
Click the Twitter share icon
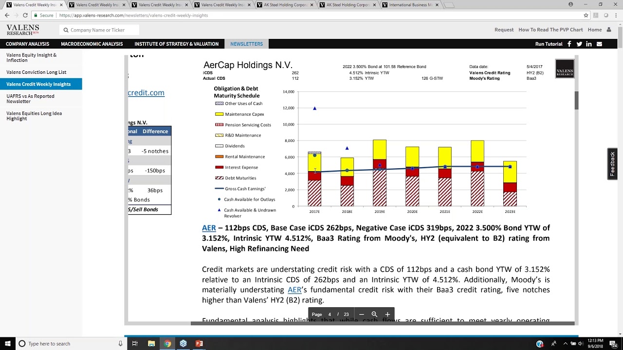click(x=579, y=44)
